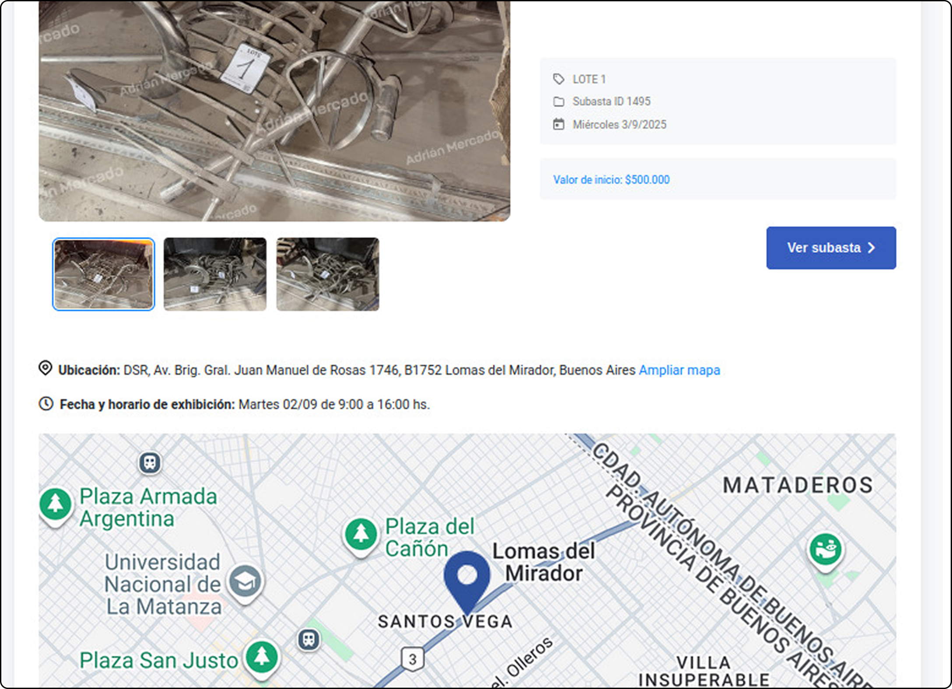Click the Plaza del Cañón park icon

coord(361,535)
